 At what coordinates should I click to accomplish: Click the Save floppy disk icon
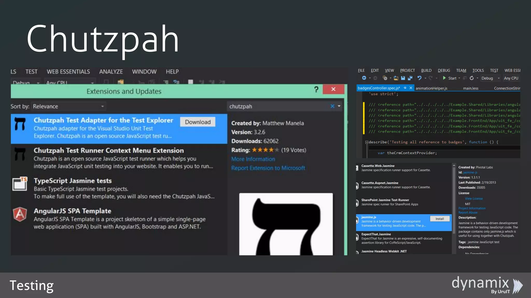click(x=403, y=78)
